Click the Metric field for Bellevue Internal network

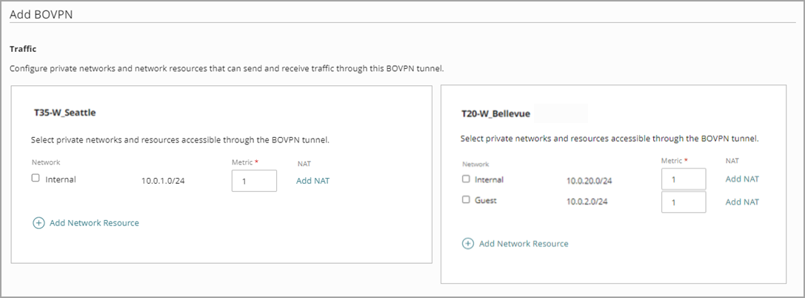[x=684, y=179]
